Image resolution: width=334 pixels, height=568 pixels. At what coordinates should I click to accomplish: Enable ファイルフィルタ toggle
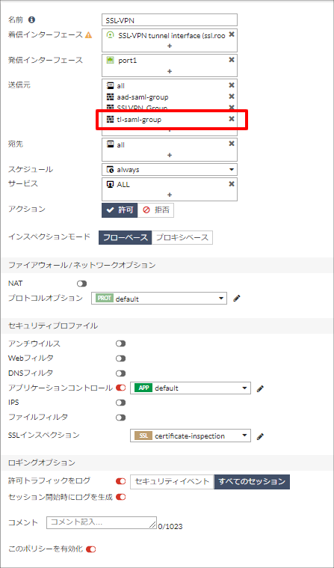click(121, 418)
